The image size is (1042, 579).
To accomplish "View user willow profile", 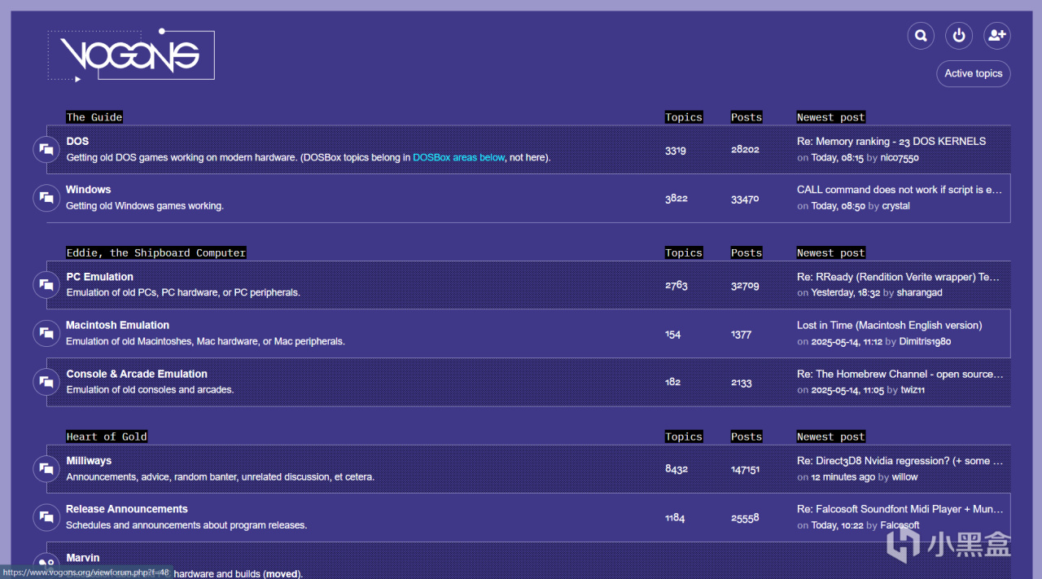I will [x=904, y=477].
